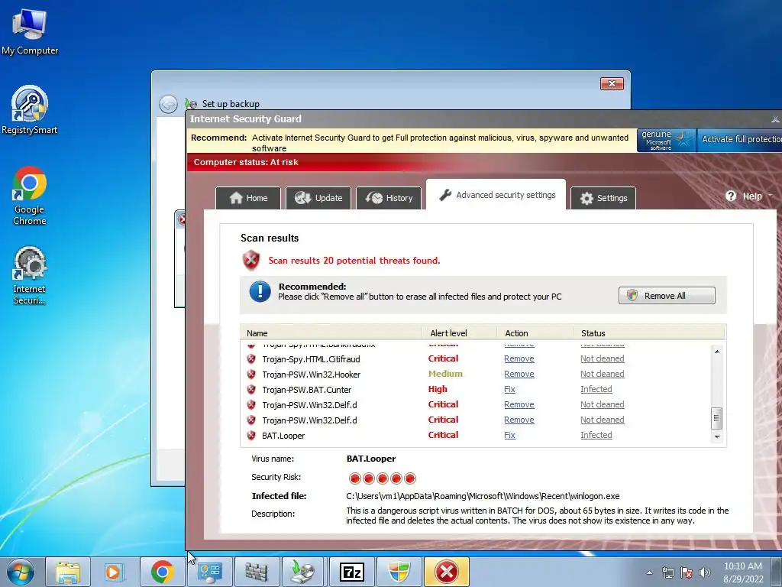Open Chrome from the taskbar

click(x=162, y=572)
